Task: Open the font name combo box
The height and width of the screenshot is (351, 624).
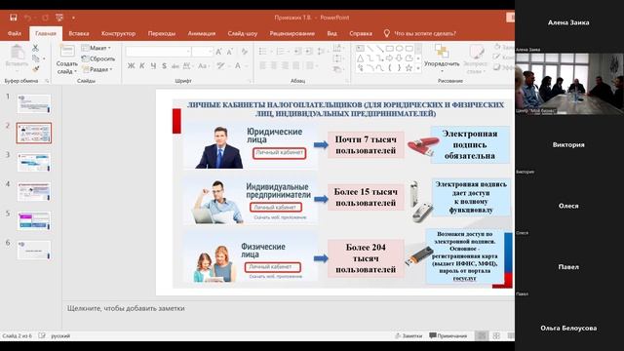Action: (x=158, y=52)
